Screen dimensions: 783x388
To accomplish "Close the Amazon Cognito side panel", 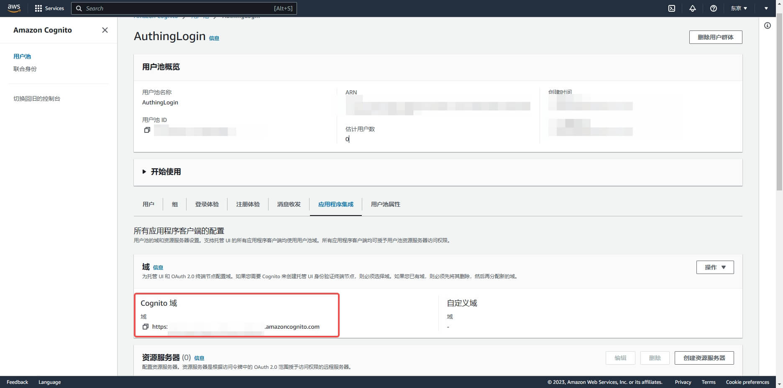I will point(105,30).
